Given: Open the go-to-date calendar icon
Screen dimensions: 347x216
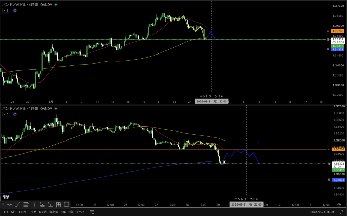Looking at the screenshot, I should pos(92,212).
